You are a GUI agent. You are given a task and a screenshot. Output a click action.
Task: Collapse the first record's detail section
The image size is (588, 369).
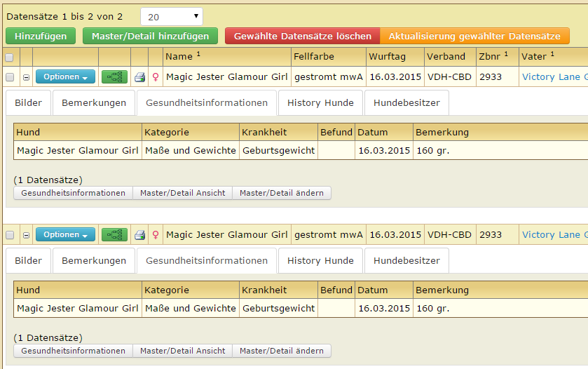(x=26, y=77)
